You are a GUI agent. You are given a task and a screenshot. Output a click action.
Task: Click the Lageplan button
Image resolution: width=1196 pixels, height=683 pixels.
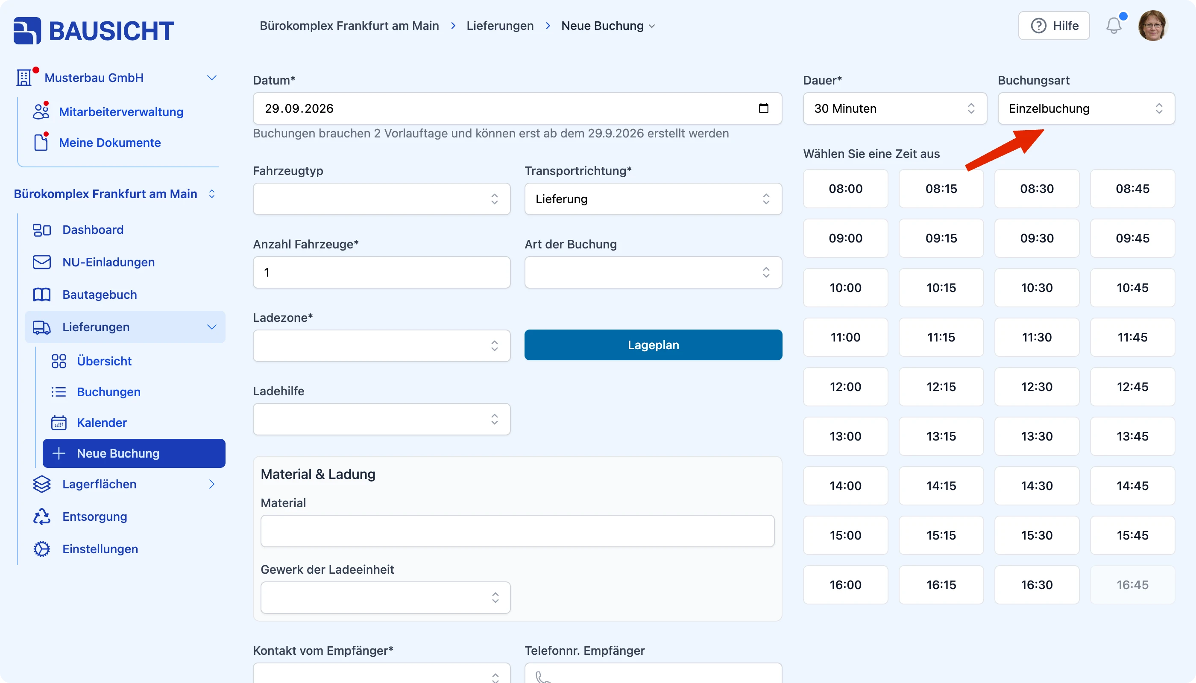[653, 345]
